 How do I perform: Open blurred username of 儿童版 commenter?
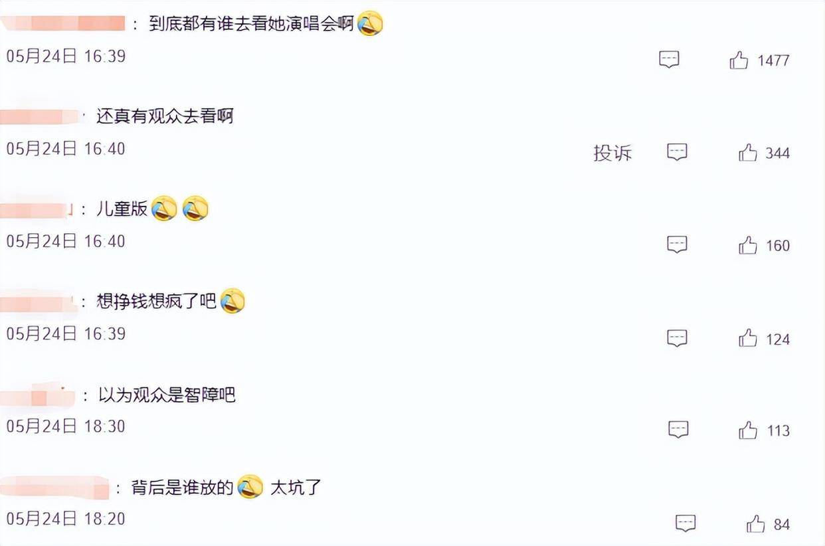[x=37, y=210]
